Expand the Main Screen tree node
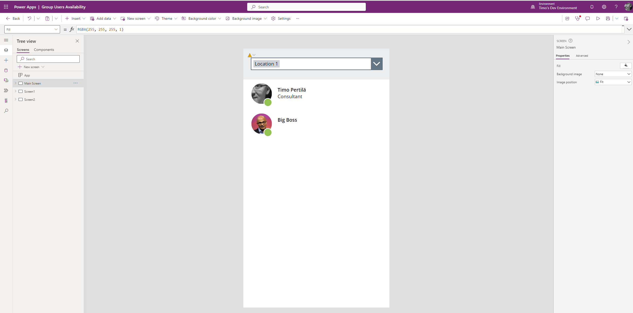The width and height of the screenshot is (633, 313). [x=15, y=83]
